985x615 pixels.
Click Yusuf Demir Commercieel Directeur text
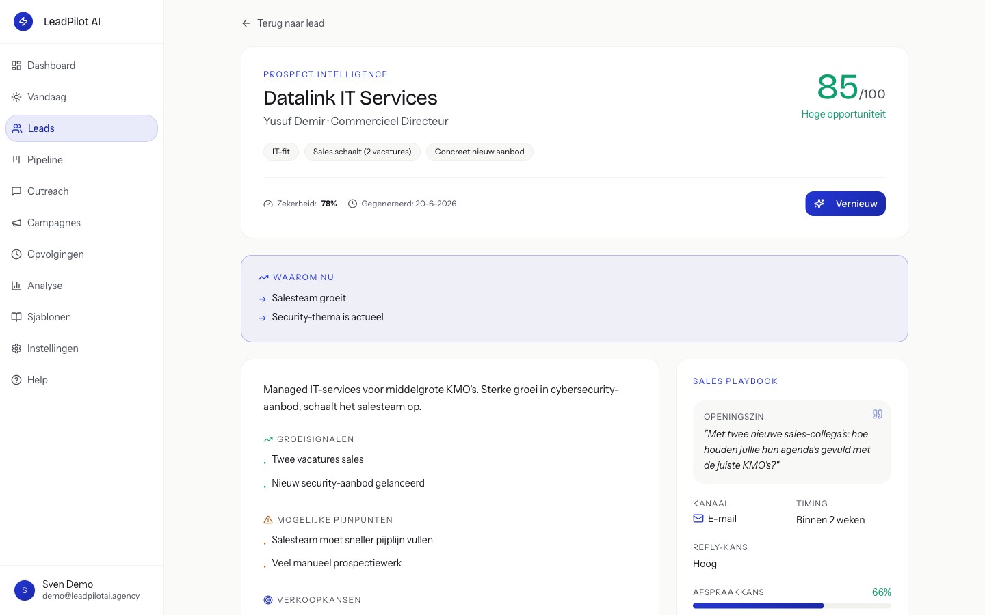356,121
